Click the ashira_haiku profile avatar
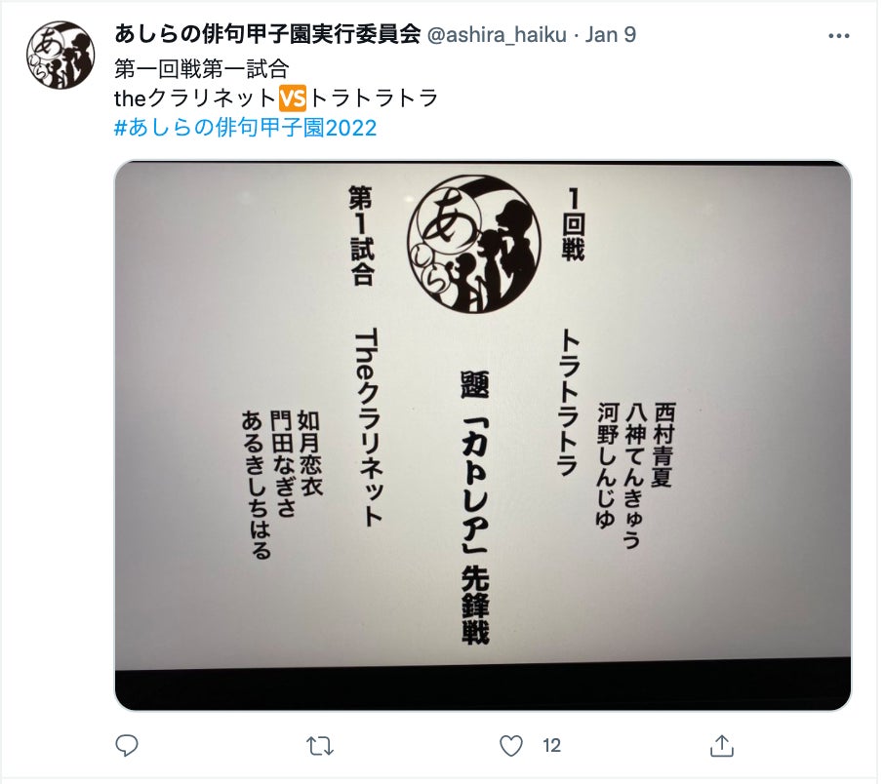The image size is (884, 784). click(x=60, y=56)
